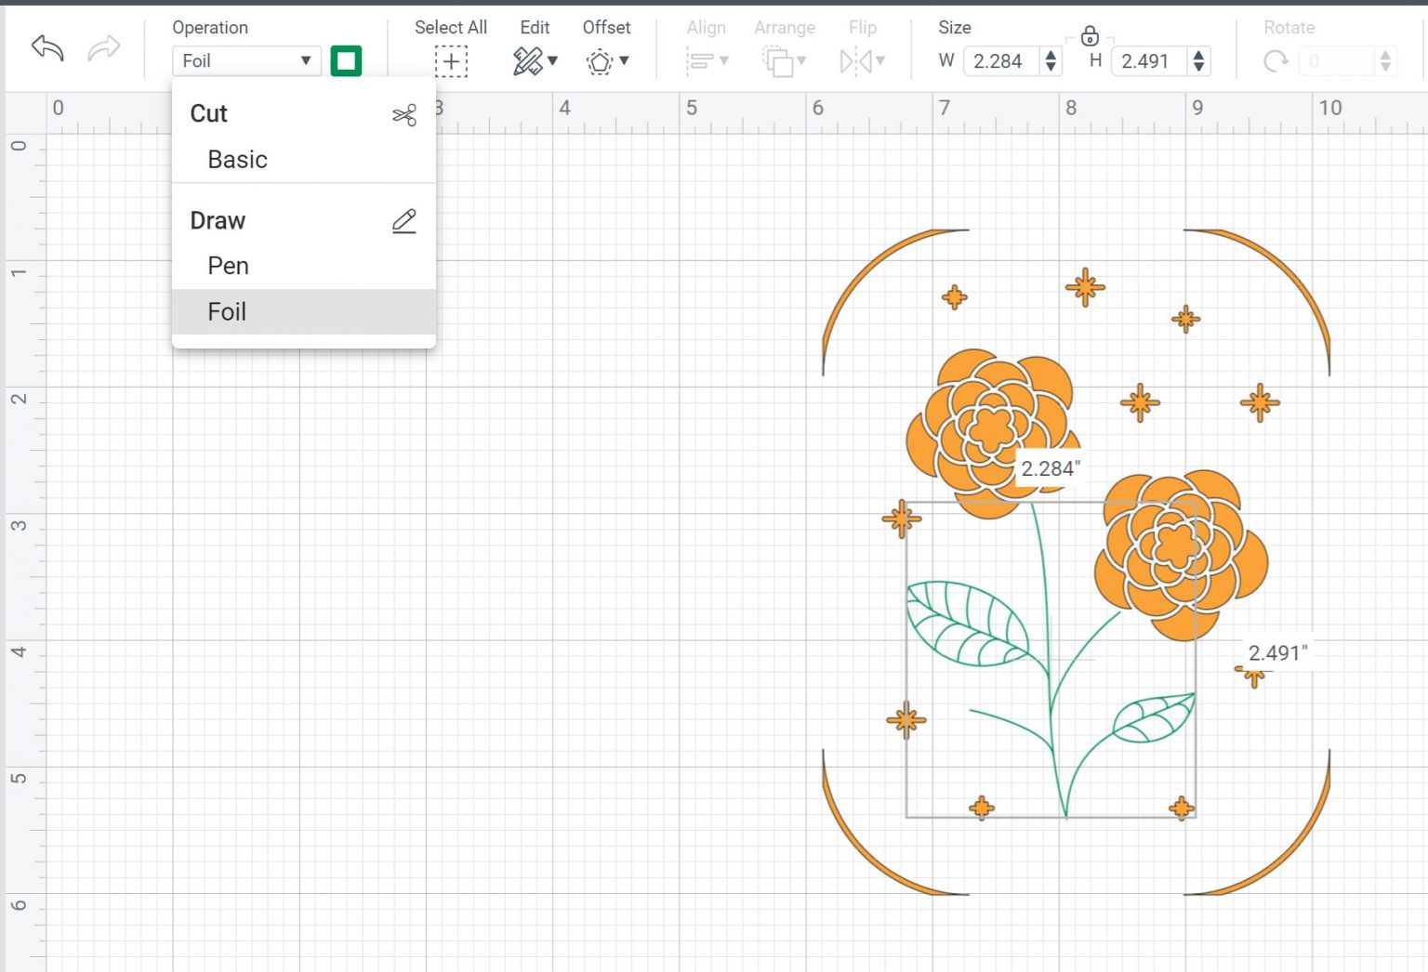Open the Offset tool icon
The height and width of the screenshot is (972, 1428).
point(600,62)
